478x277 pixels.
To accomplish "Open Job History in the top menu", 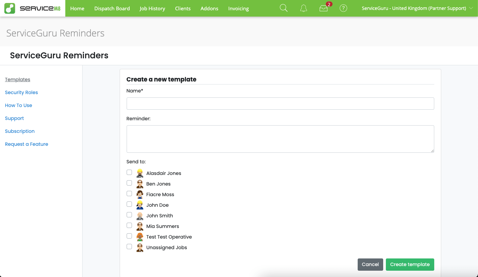I will [x=152, y=9].
